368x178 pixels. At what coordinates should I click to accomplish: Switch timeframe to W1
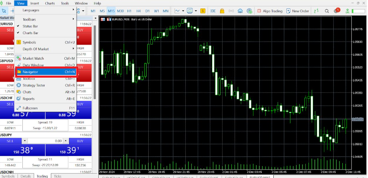[x=157, y=11]
